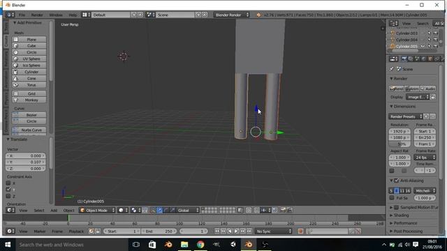Click the Render image button
Viewport: 447px width, 251px height.
397,89
